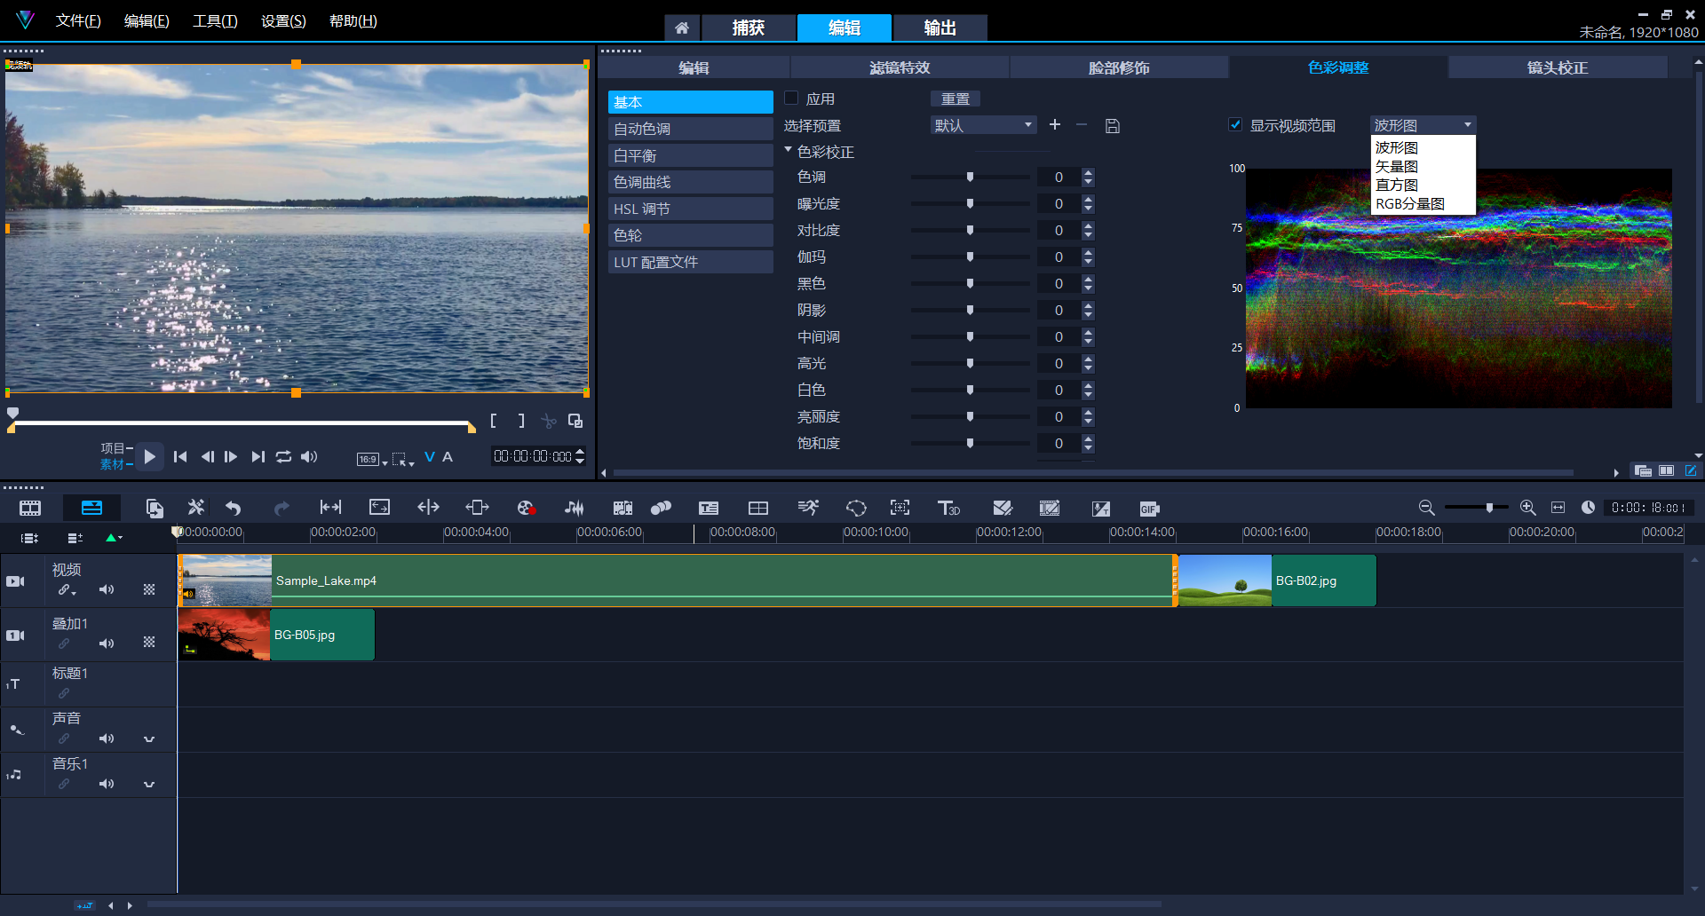Image resolution: width=1705 pixels, height=916 pixels.
Task: Select the 白平衡 category
Action: (x=690, y=155)
